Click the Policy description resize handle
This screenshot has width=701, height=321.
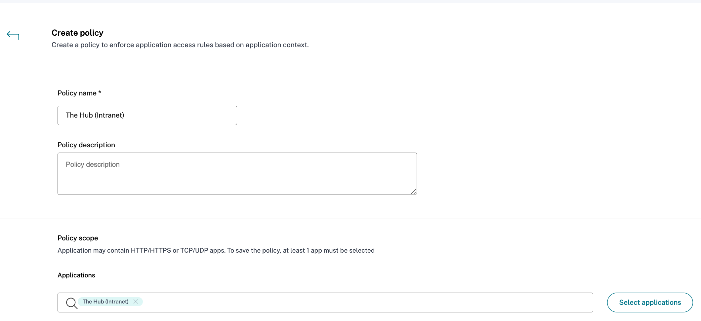pos(413,192)
